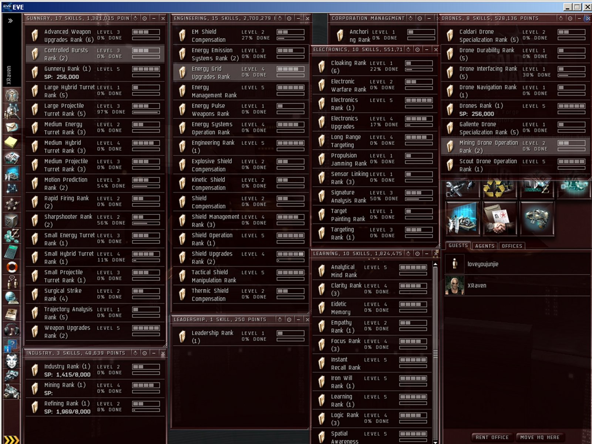The height and width of the screenshot is (444, 592).
Task: Click the Gunnery Rank (1) skill book icon
Action: 34,73
